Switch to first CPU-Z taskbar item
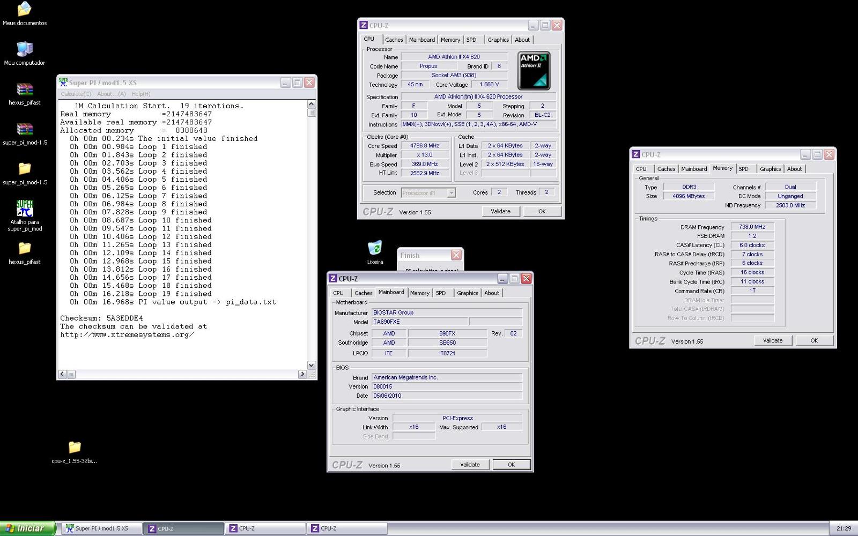Viewport: 858px width, 536px height. (184, 528)
